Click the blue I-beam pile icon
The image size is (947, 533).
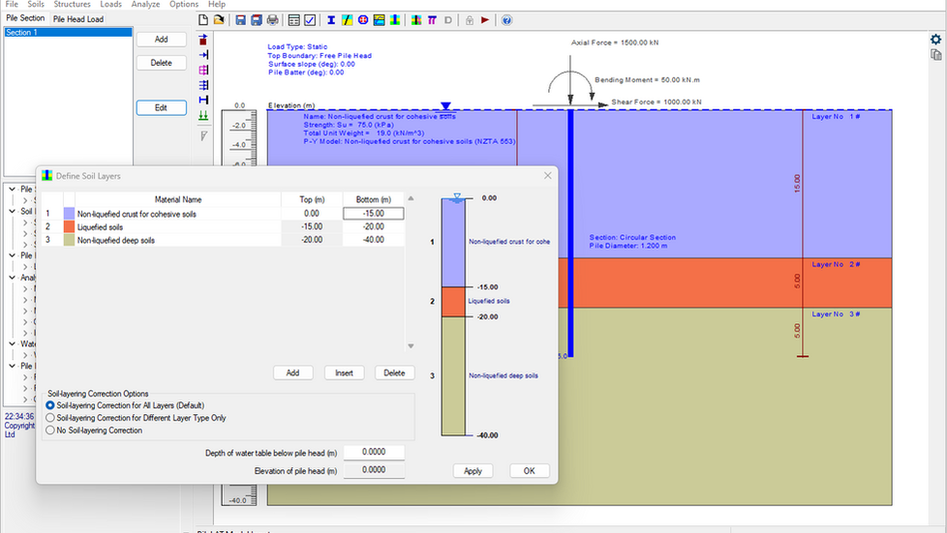[x=331, y=20]
